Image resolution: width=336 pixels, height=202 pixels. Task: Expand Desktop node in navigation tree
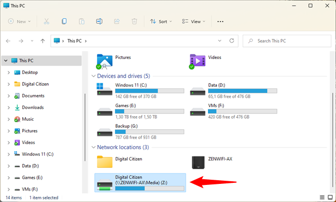9,73
